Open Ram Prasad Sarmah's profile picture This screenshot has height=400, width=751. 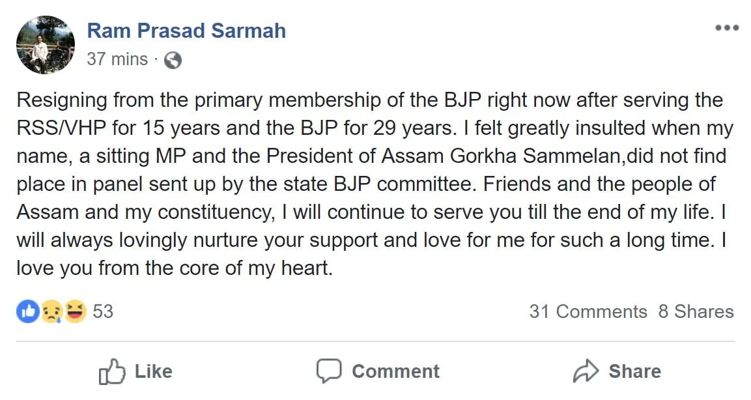click(46, 45)
